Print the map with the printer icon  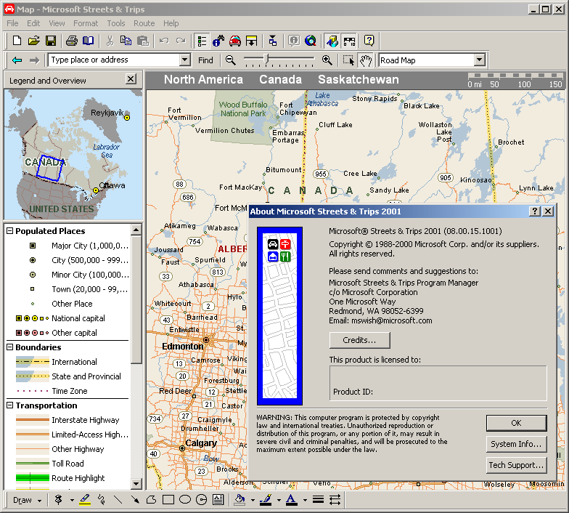tap(72, 41)
